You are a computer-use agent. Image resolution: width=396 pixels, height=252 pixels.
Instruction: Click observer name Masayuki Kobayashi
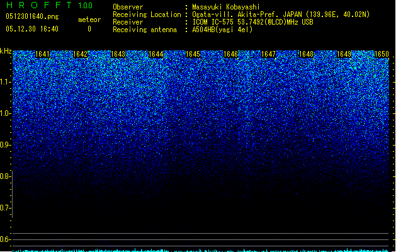pos(226,7)
